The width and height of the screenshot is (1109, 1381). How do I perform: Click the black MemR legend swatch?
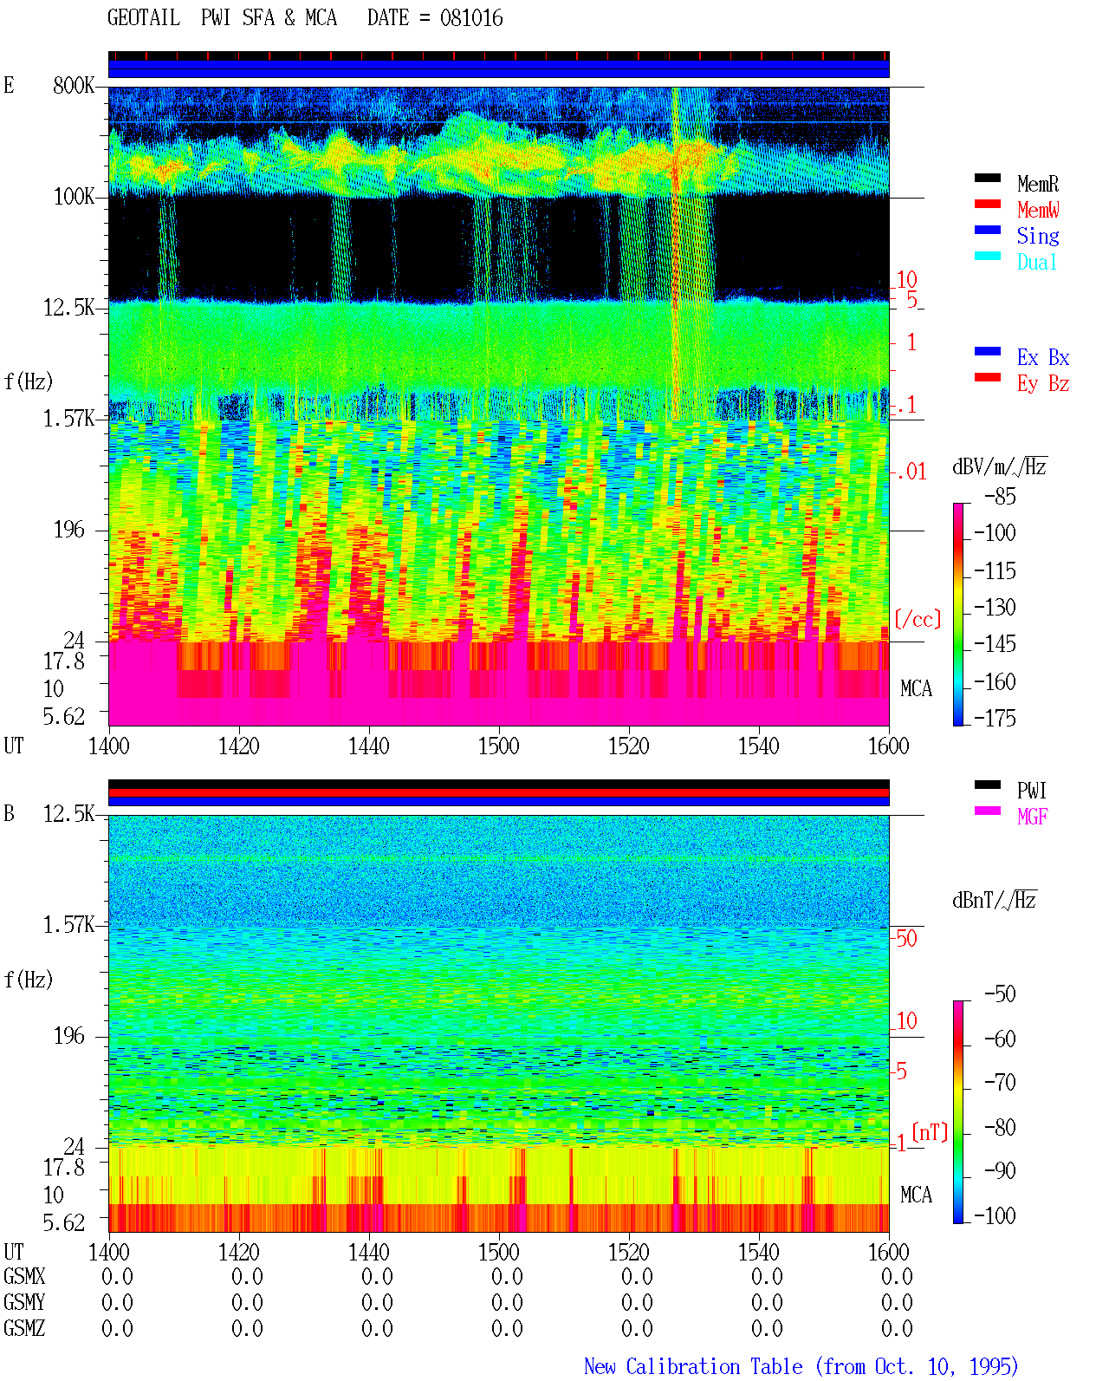point(988,179)
